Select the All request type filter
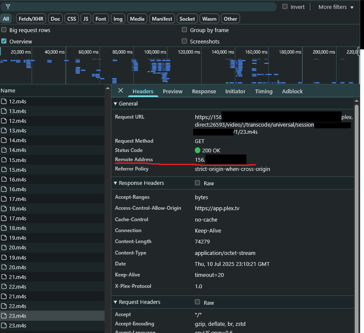 pyautogui.click(x=6, y=19)
